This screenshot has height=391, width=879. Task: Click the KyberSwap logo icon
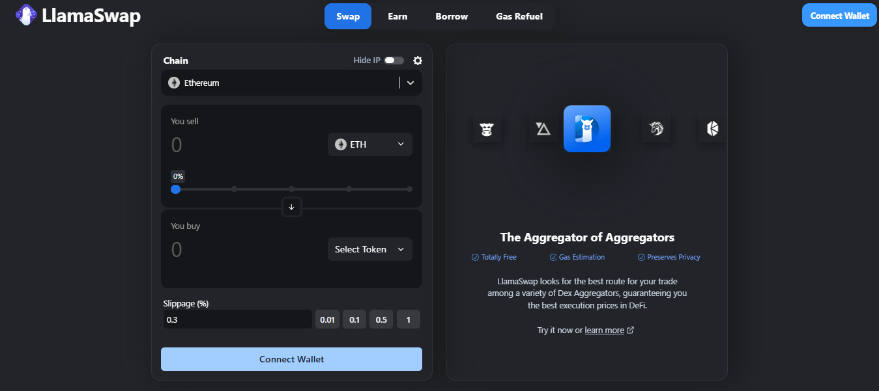712,129
